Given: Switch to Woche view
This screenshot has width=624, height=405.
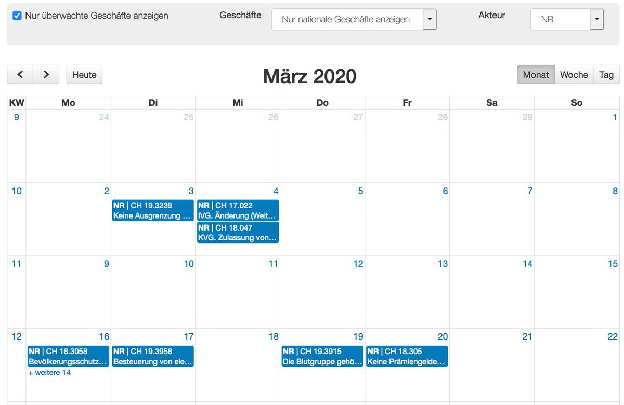Looking at the screenshot, I should pos(574,74).
